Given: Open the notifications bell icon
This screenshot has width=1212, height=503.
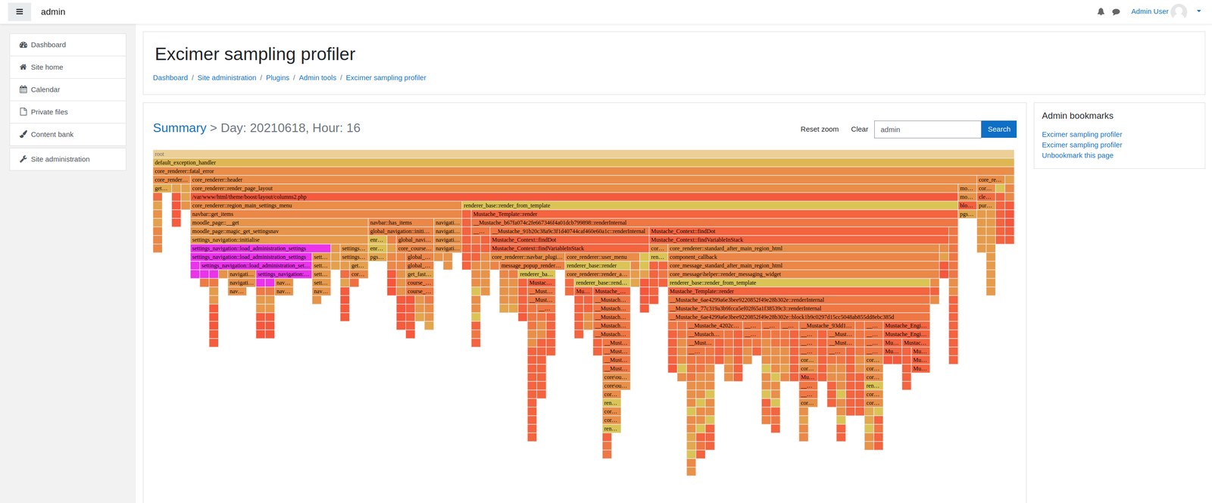Looking at the screenshot, I should point(1101,11).
